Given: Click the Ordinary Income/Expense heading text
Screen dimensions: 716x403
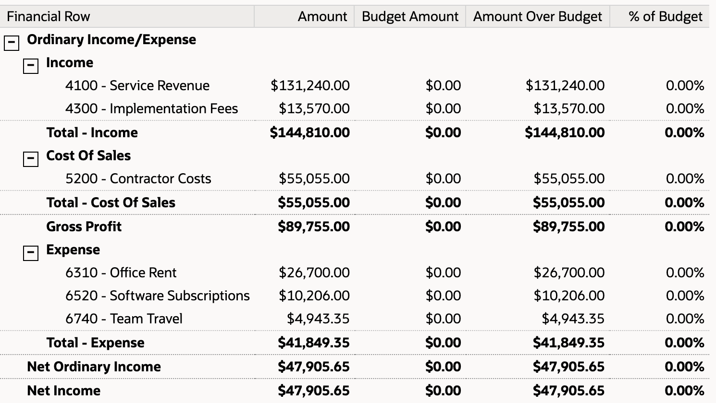Looking at the screenshot, I should pos(111,39).
